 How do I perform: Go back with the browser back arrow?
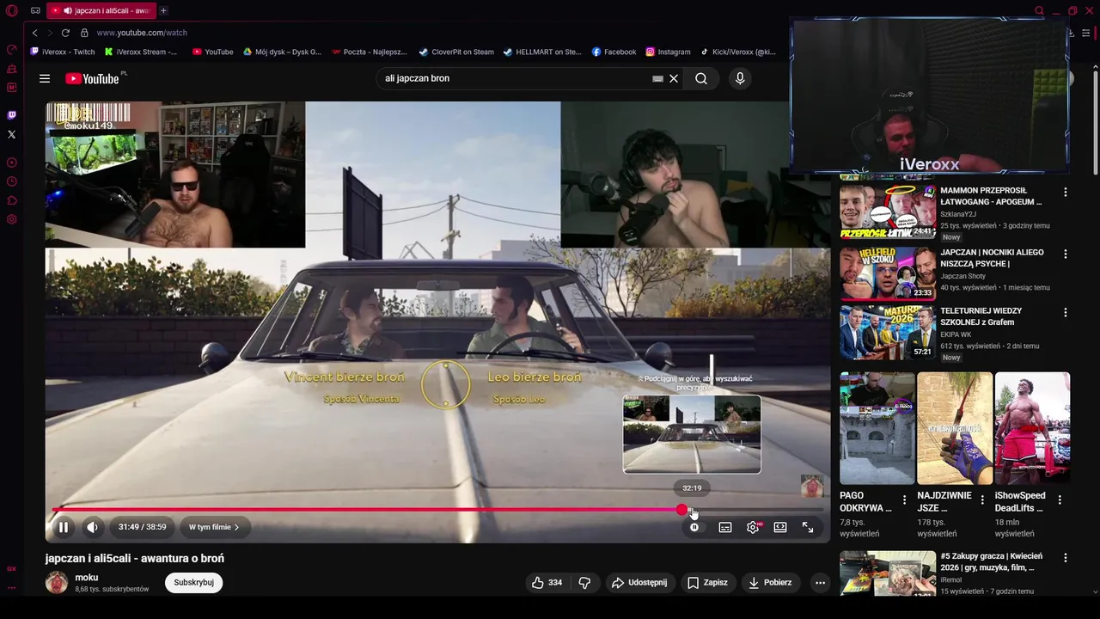point(34,33)
